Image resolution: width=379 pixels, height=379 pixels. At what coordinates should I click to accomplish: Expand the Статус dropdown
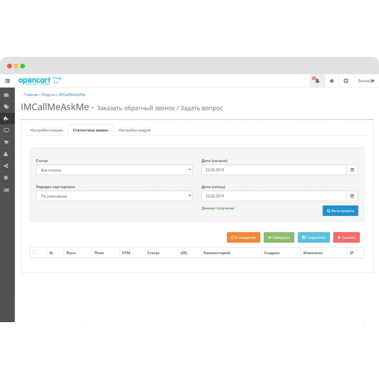click(114, 170)
